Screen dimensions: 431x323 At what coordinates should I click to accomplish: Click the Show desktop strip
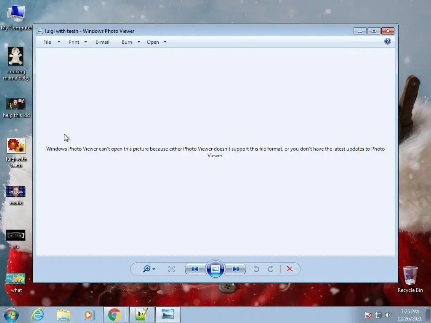coord(428,315)
